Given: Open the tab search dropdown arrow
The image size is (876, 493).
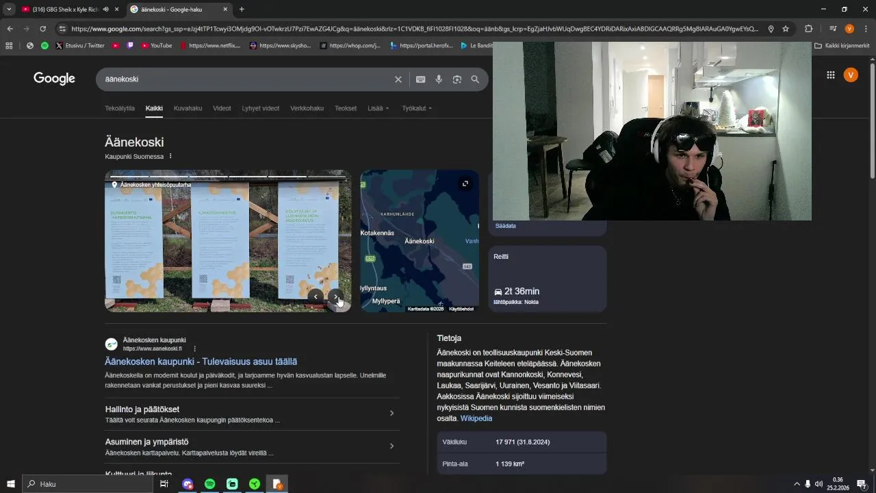Looking at the screenshot, I should click(9, 9).
